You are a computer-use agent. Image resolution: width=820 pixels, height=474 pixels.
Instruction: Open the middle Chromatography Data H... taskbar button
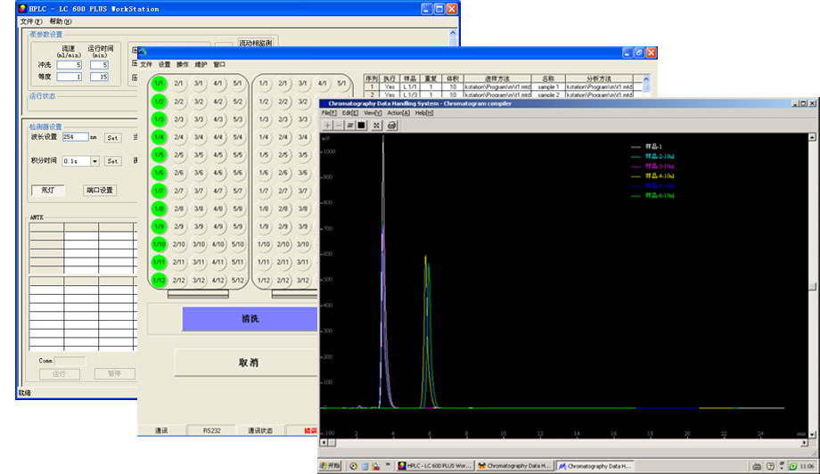pos(514,466)
